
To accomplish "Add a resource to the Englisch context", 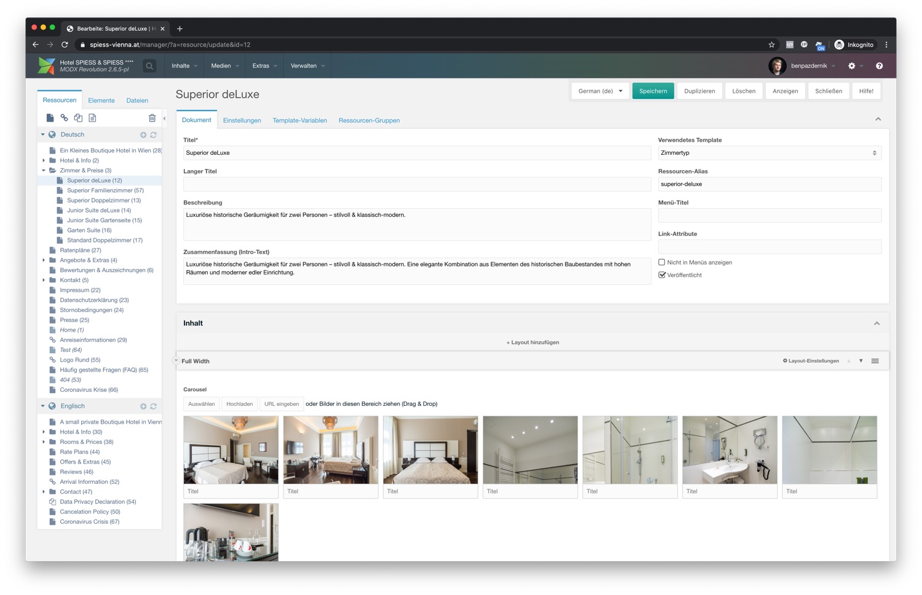I will pyautogui.click(x=143, y=406).
